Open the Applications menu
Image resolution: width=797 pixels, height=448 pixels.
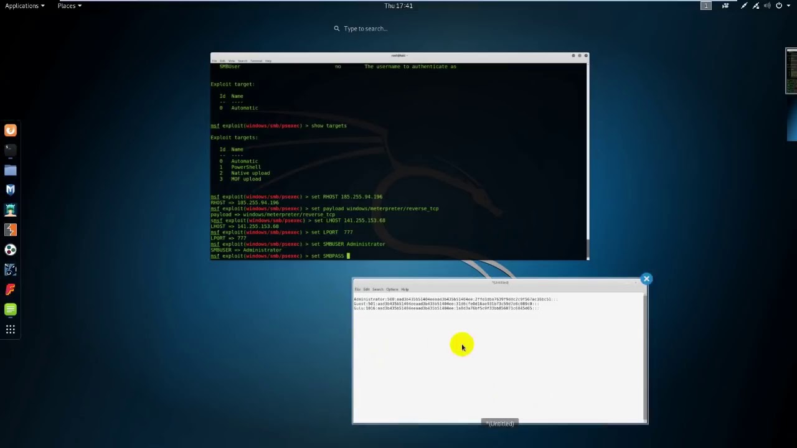pos(25,6)
